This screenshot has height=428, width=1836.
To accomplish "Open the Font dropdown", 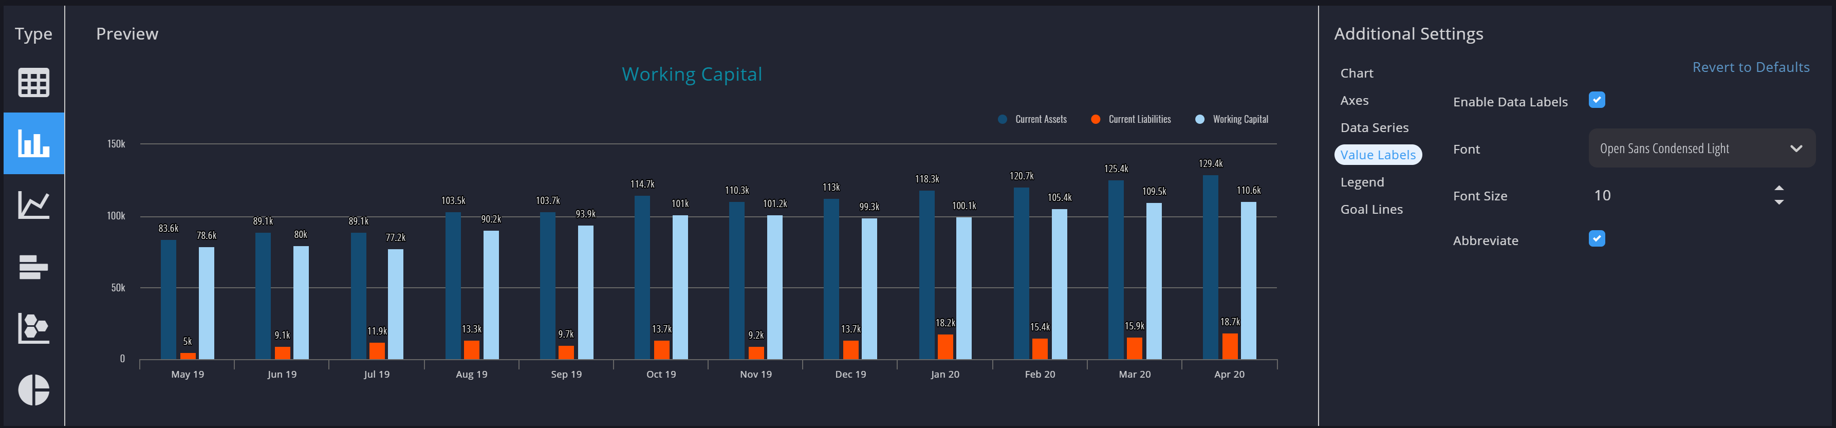I will [1701, 148].
